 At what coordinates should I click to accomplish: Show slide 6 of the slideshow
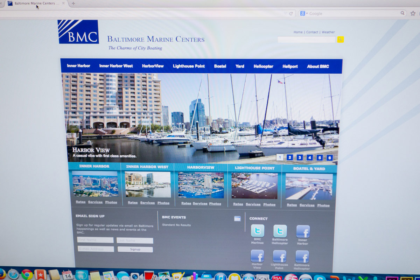click(330, 157)
